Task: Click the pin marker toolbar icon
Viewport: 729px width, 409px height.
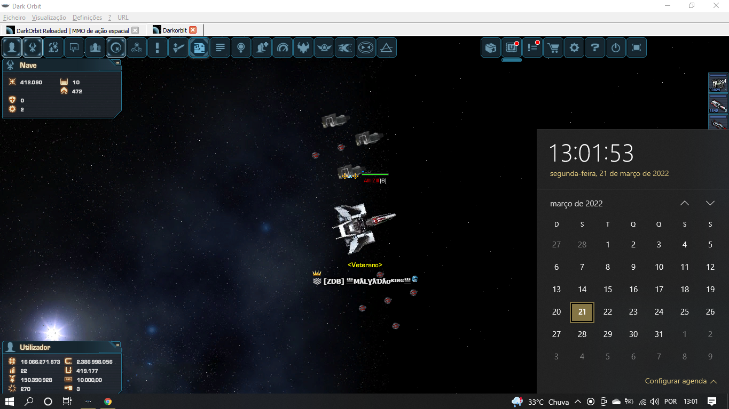Action: click(241, 47)
